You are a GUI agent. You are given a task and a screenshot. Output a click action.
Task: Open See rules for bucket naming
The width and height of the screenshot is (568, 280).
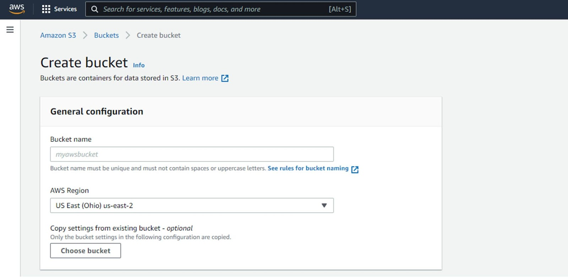coord(308,168)
